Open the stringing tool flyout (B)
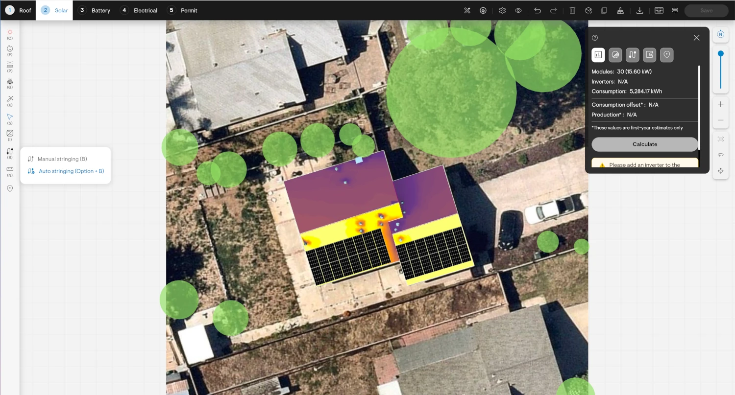 pyautogui.click(x=10, y=152)
